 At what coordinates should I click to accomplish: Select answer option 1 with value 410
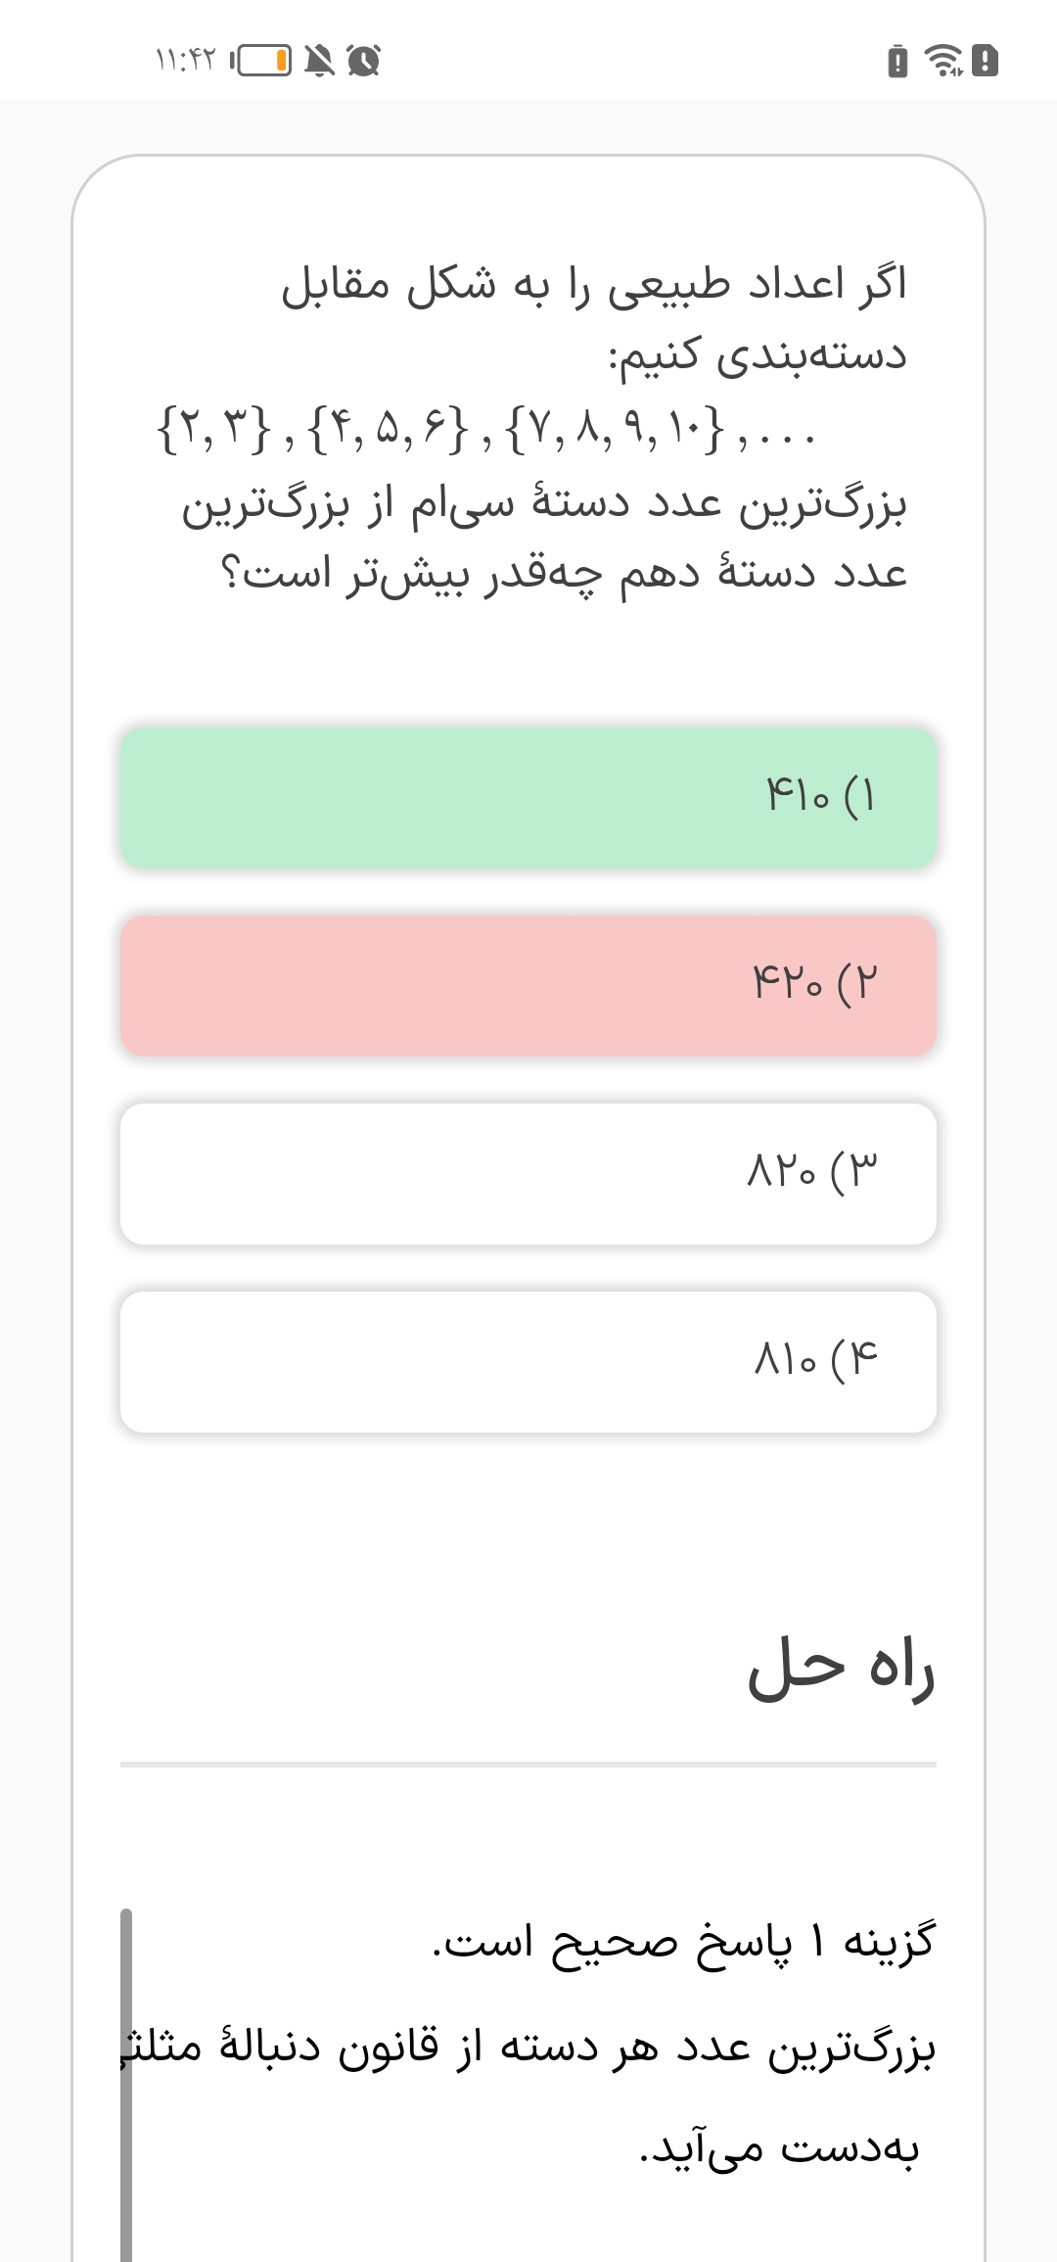pos(528,797)
